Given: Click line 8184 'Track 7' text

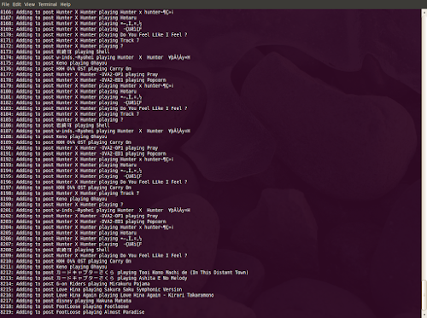Looking at the screenshot, I should pyautogui.click(x=130, y=114).
